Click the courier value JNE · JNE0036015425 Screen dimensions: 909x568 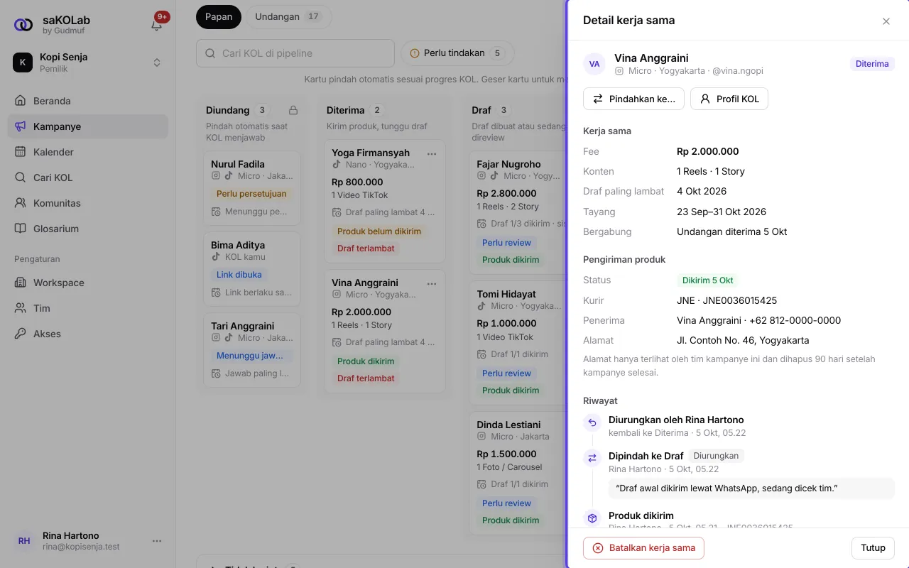tap(726, 300)
